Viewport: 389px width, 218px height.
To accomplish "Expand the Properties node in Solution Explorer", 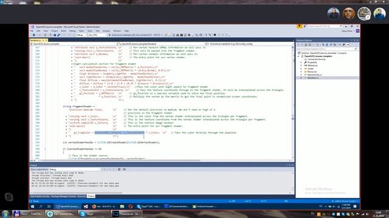I will [301, 62].
